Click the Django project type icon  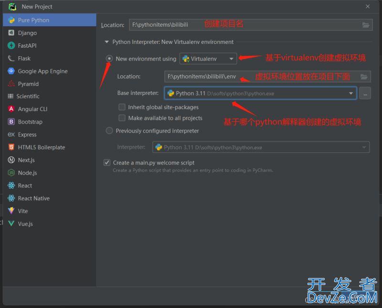pos(11,32)
